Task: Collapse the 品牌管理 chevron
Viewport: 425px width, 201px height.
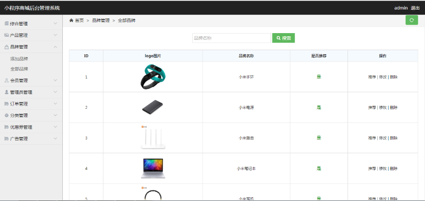Action: (x=55, y=47)
